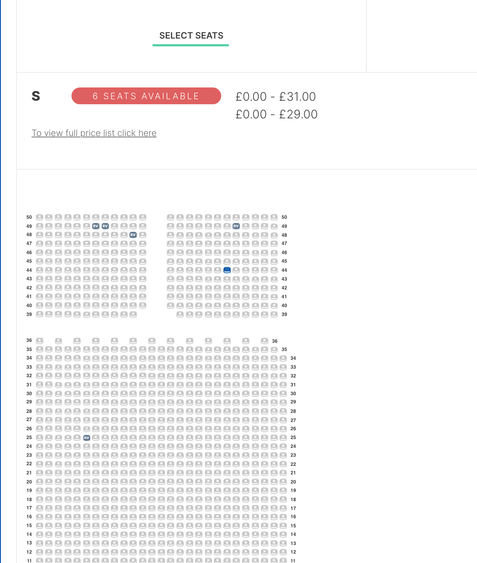Open the SELECT SEATS tab
The image size is (477, 563).
pos(191,36)
